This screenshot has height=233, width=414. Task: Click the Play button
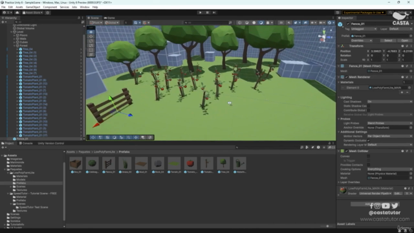pos(200,12)
